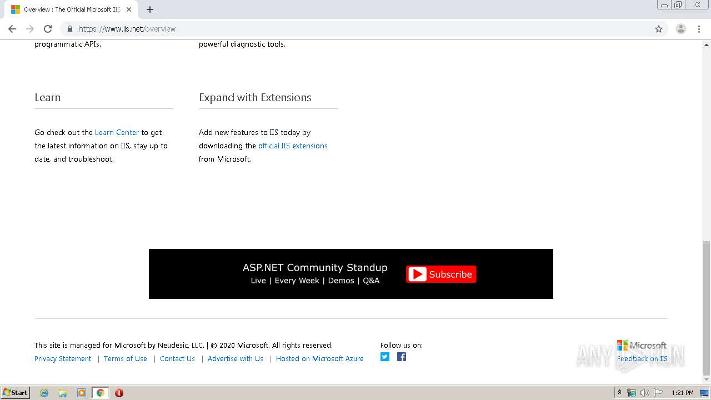The height and width of the screenshot is (400, 711).
Task: Click the volume speaker tray icon
Action: [645, 393]
